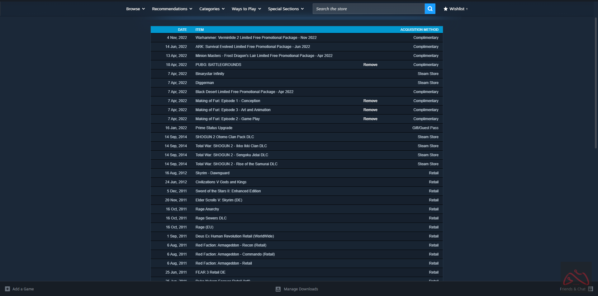Click the Add a Game plus icon
Image resolution: width=598 pixels, height=296 pixels.
tap(7, 289)
